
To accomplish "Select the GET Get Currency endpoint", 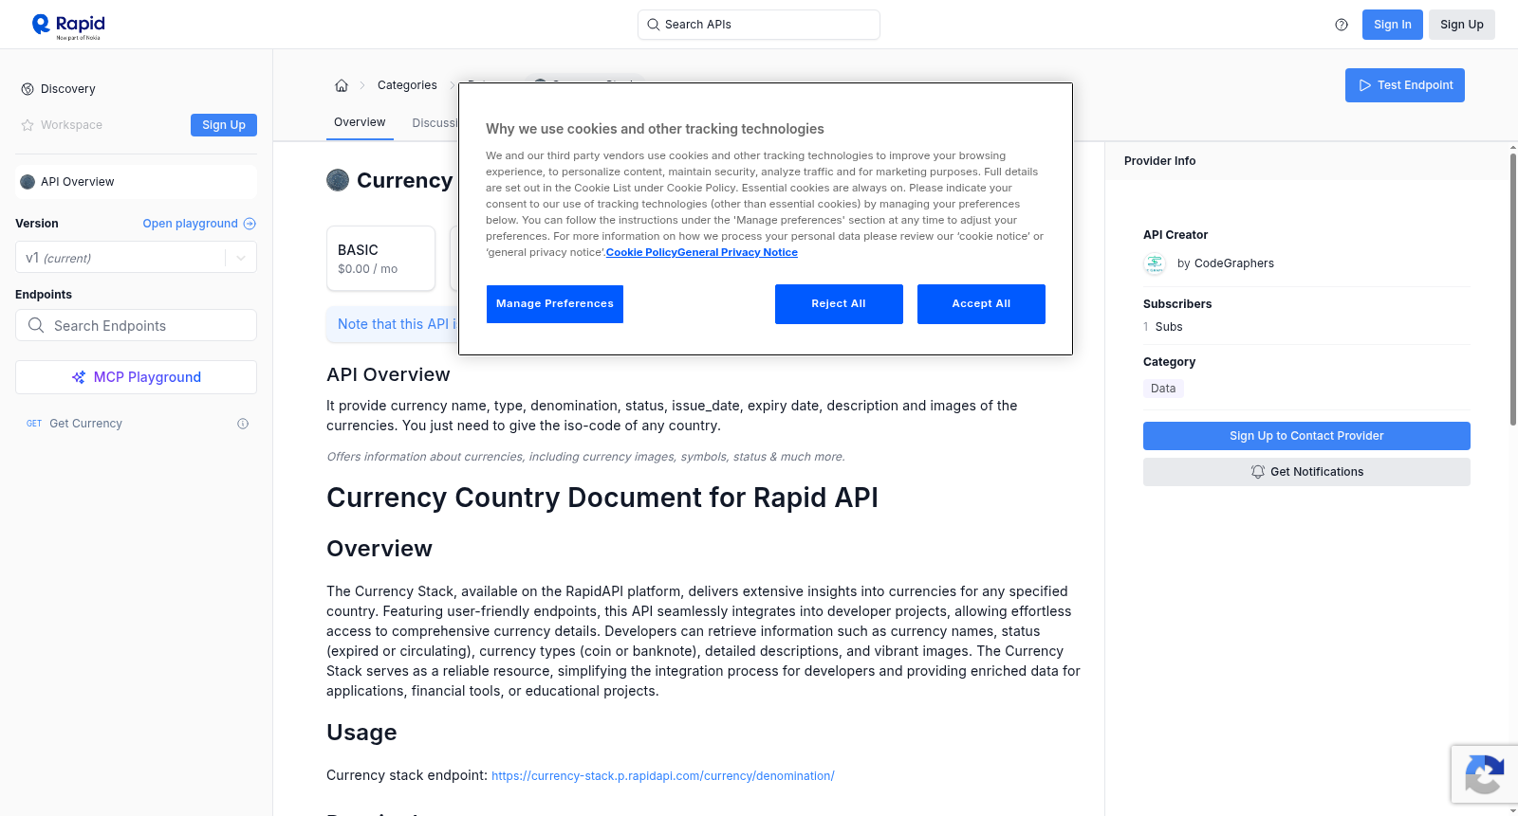I will (136, 424).
